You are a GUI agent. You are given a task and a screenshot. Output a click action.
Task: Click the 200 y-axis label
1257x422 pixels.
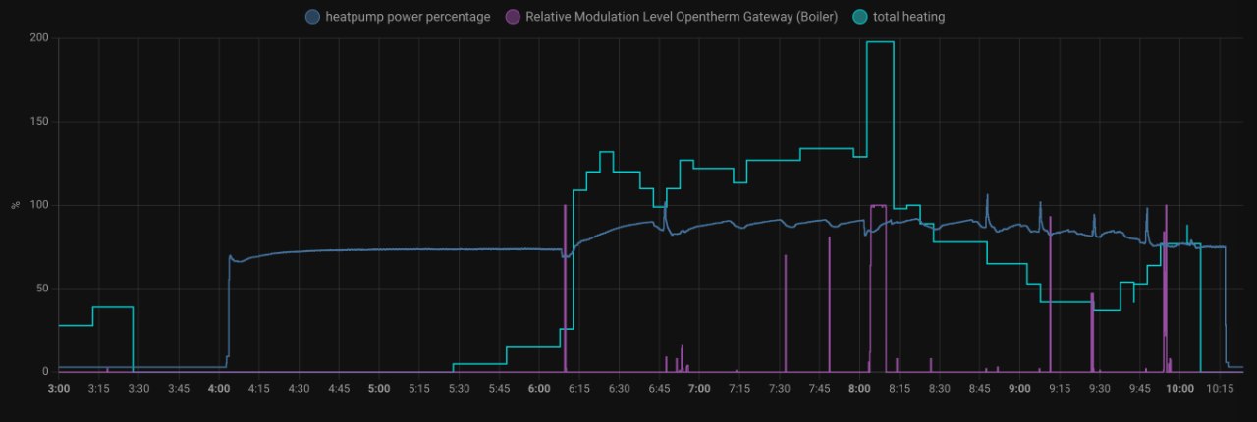click(40, 39)
